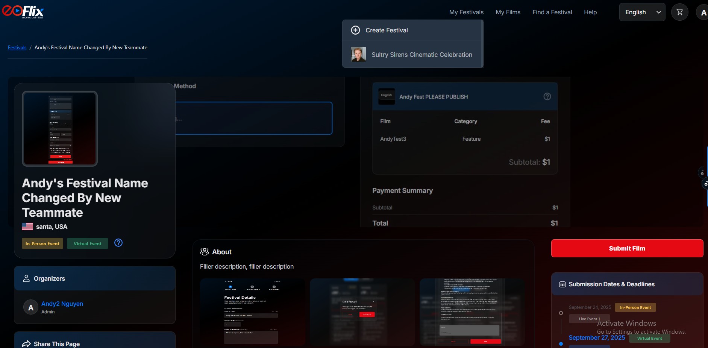Image resolution: width=708 pixels, height=348 pixels.
Task: Follow the Festivals breadcrumb link
Action: (17, 47)
